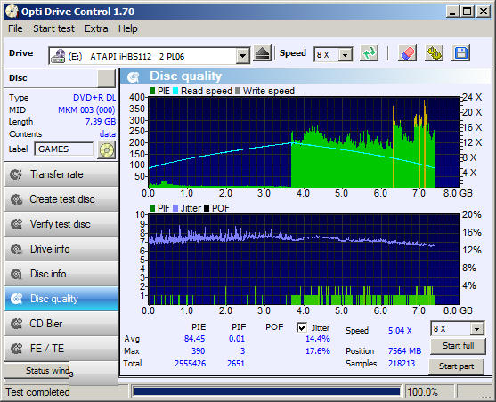Click the Write speed gray legend swatch

coord(238,91)
